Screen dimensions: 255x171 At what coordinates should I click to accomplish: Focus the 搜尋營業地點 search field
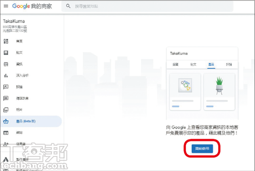[x=147, y=6]
